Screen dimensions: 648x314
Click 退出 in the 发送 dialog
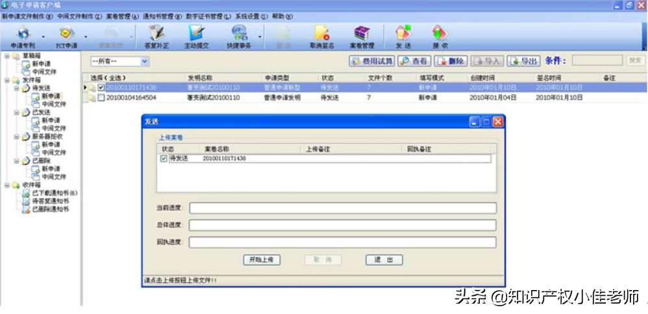tap(384, 260)
